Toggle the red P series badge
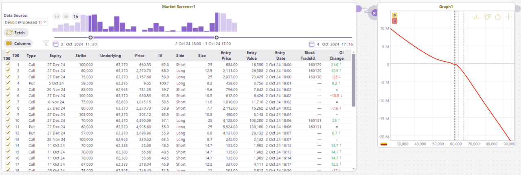 click(395, 21)
